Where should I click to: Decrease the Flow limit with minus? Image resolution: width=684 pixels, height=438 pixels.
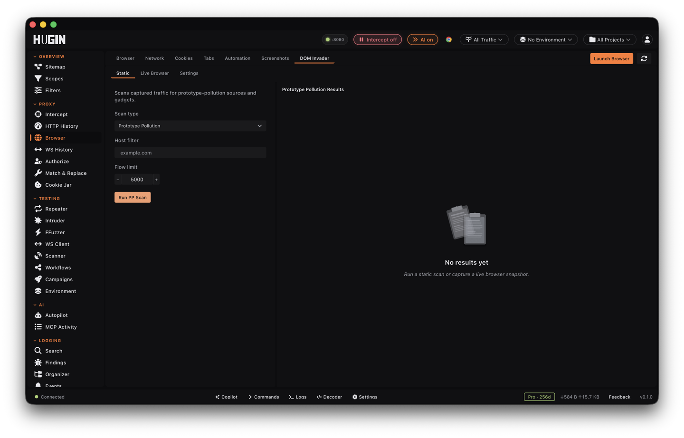(118, 180)
